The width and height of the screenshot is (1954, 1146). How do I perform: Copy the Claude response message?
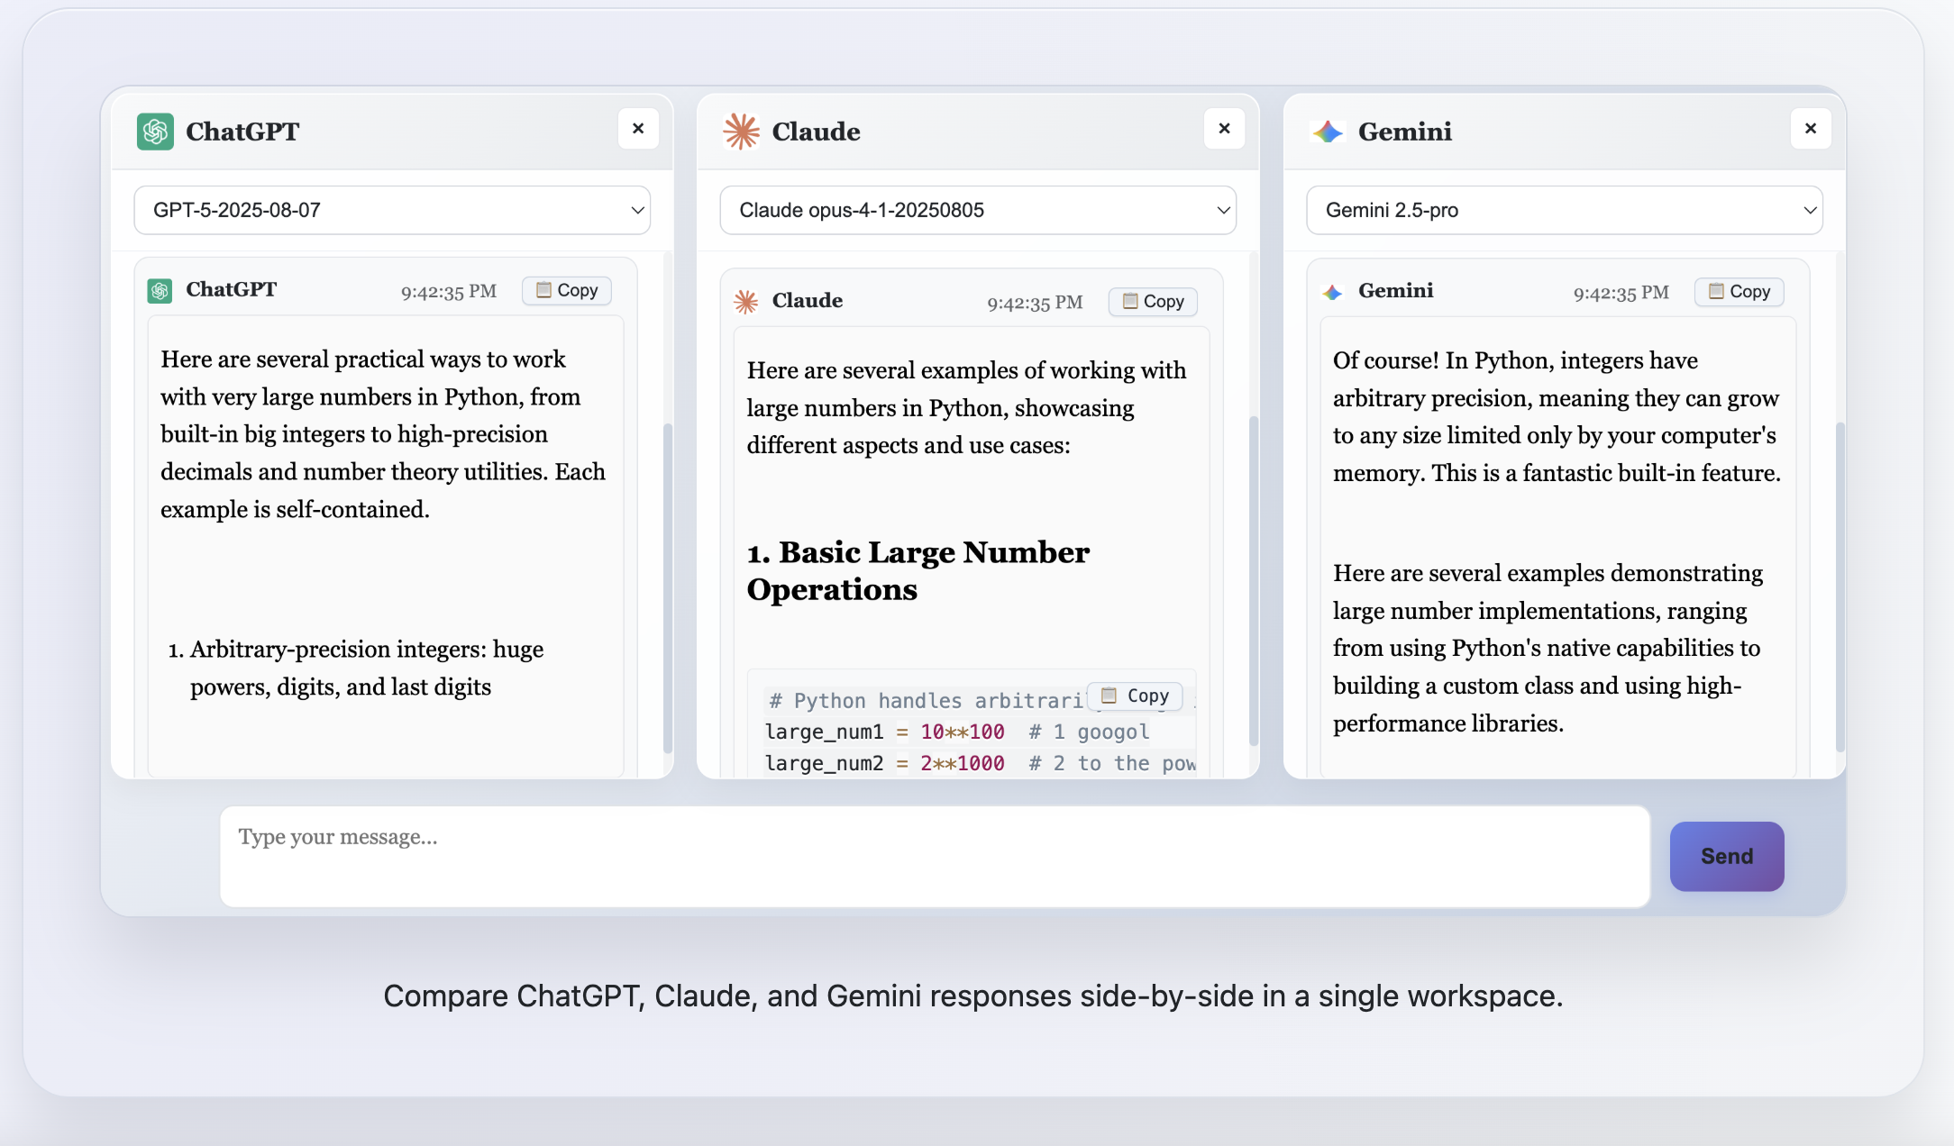tap(1153, 301)
